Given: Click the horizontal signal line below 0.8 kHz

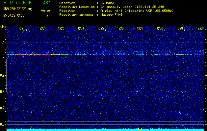Looking at the screenshot, I should pyautogui.click(x=105, y=96).
